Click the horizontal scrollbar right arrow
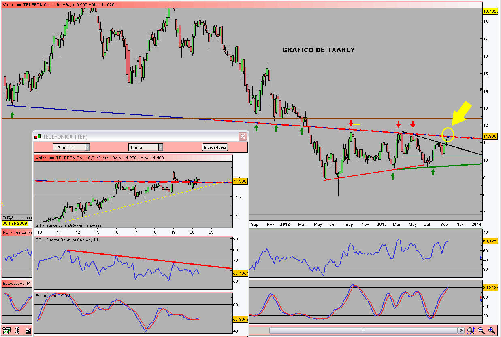This screenshot has height=337, width=501. [460, 331]
